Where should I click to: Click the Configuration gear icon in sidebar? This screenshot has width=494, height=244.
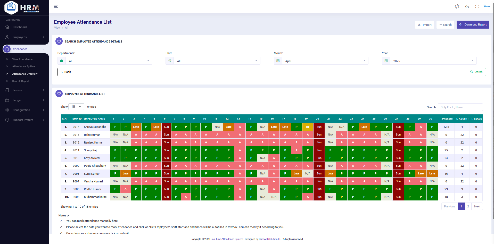pyautogui.click(x=7, y=110)
